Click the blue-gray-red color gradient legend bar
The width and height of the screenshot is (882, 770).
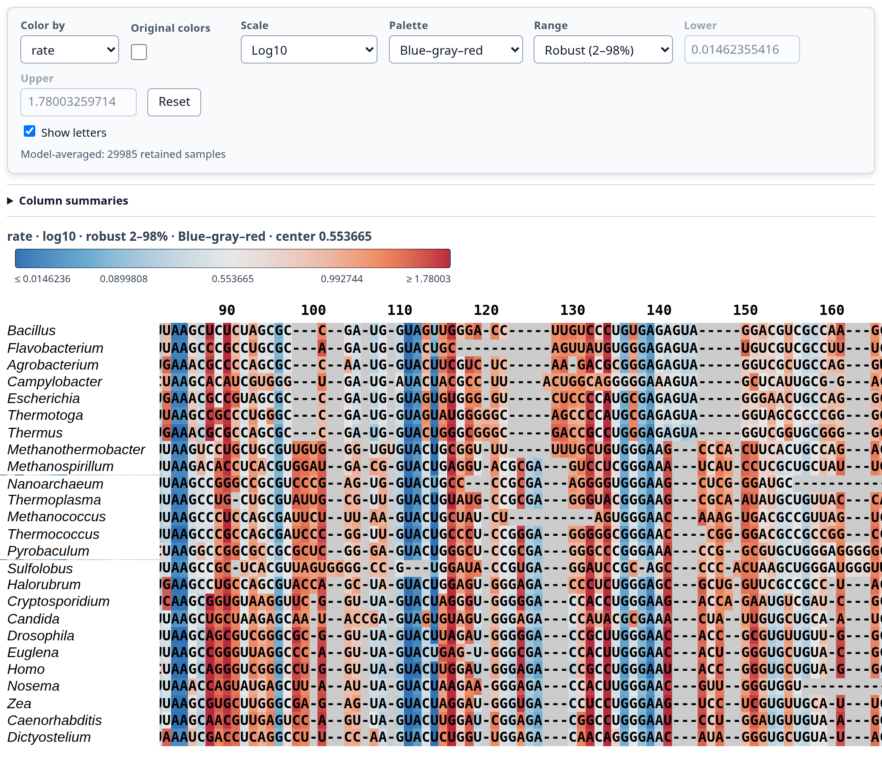point(233,258)
